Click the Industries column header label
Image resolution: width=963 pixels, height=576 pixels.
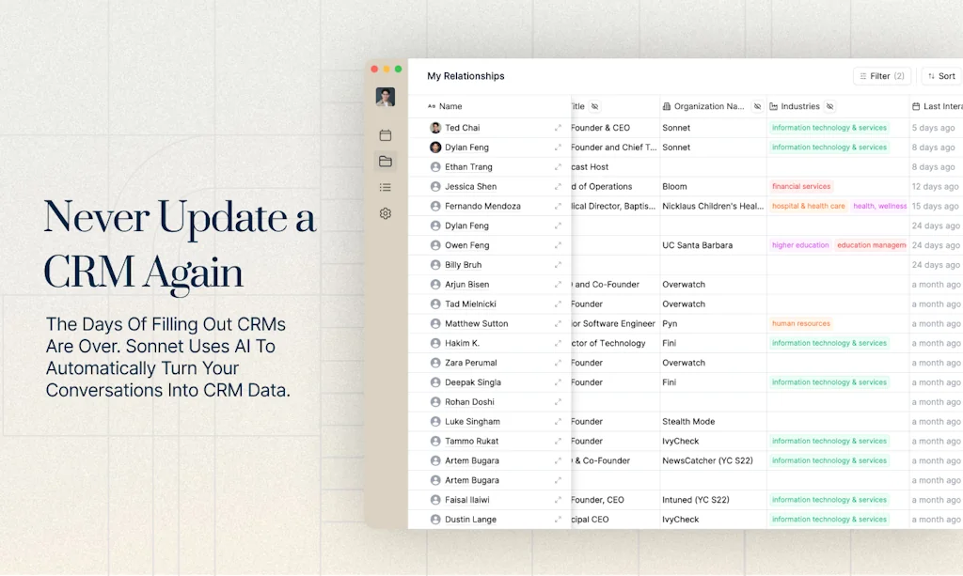tap(799, 107)
